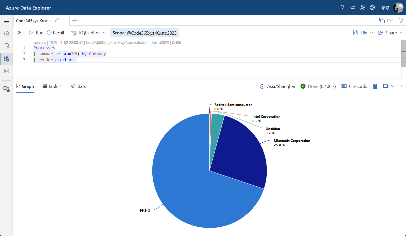The image size is (406, 236).
Task: Place cursor on summarize sum(VM) line
Action: [x=70, y=54]
